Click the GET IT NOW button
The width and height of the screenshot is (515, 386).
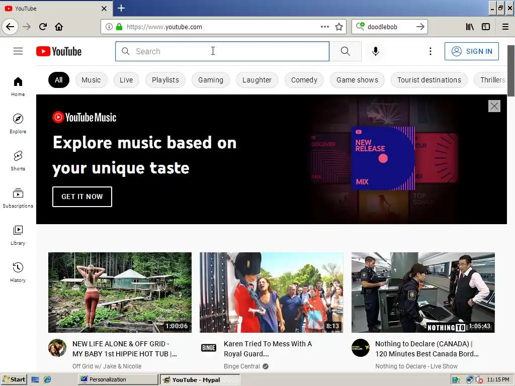tap(82, 197)
